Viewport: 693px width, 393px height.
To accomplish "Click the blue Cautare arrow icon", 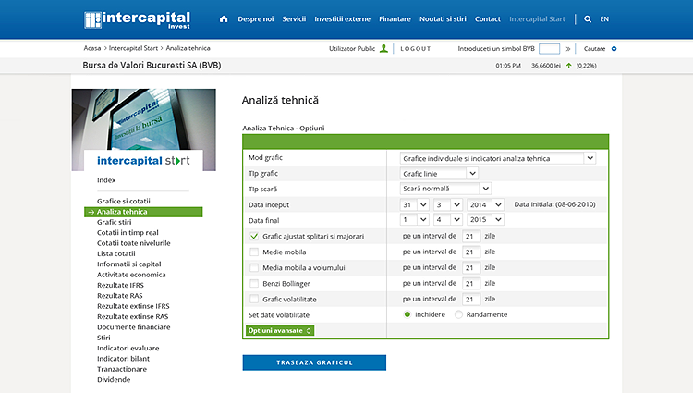I will point(614,48).
